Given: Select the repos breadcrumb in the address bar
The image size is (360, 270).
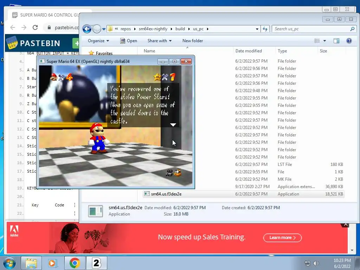Looking at the screenshot, I should pyautogui.click(x=126, y=29).
